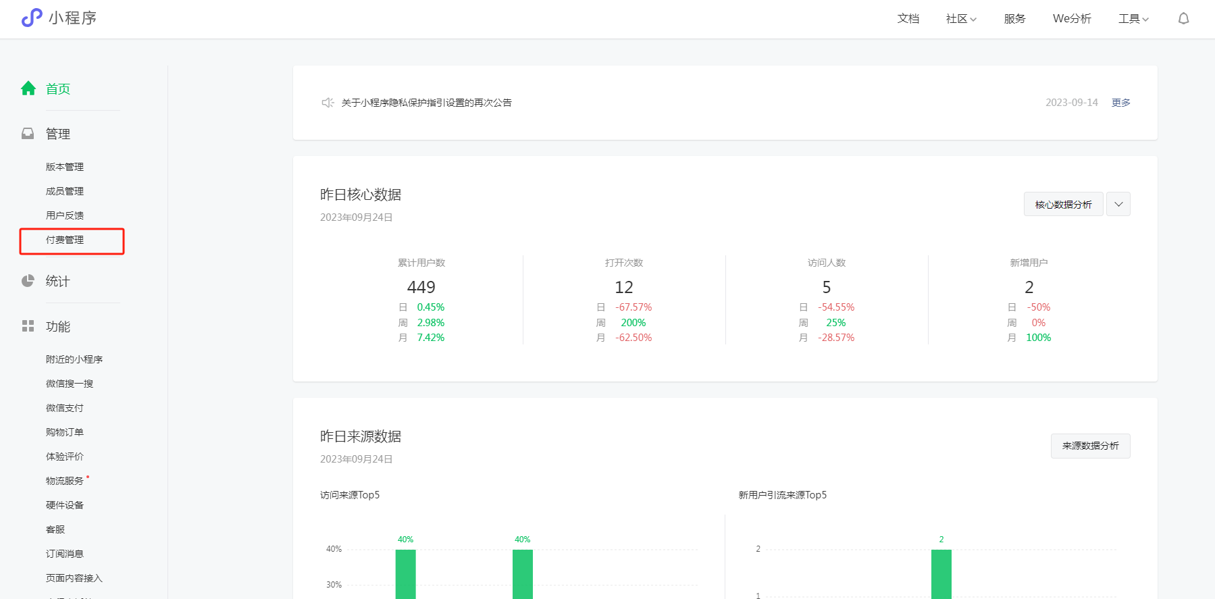Click the 打开次数 daily change -67.57%
The image size is (1215, 599).
pyautogui.click(x=634, y=307)
